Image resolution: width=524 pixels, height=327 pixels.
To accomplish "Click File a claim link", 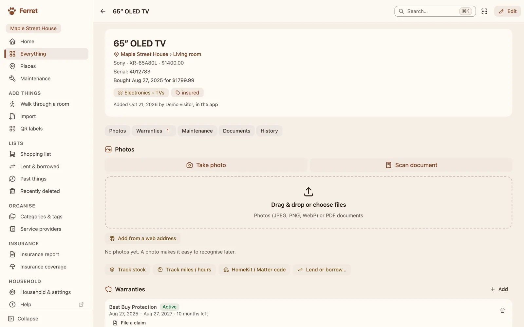I will (129, 323).
